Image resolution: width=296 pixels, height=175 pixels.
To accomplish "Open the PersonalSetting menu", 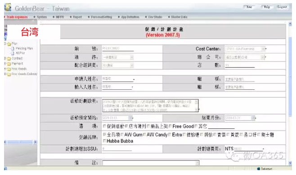I will [101, 17].
